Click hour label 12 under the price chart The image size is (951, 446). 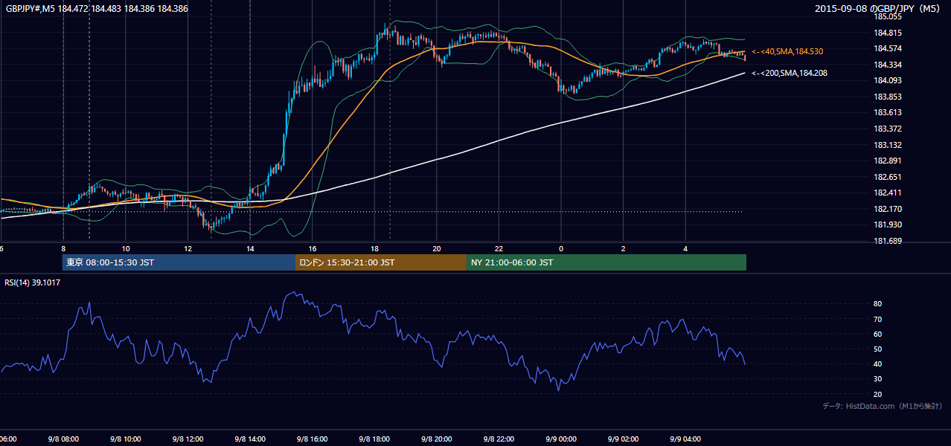coord(188,248)
